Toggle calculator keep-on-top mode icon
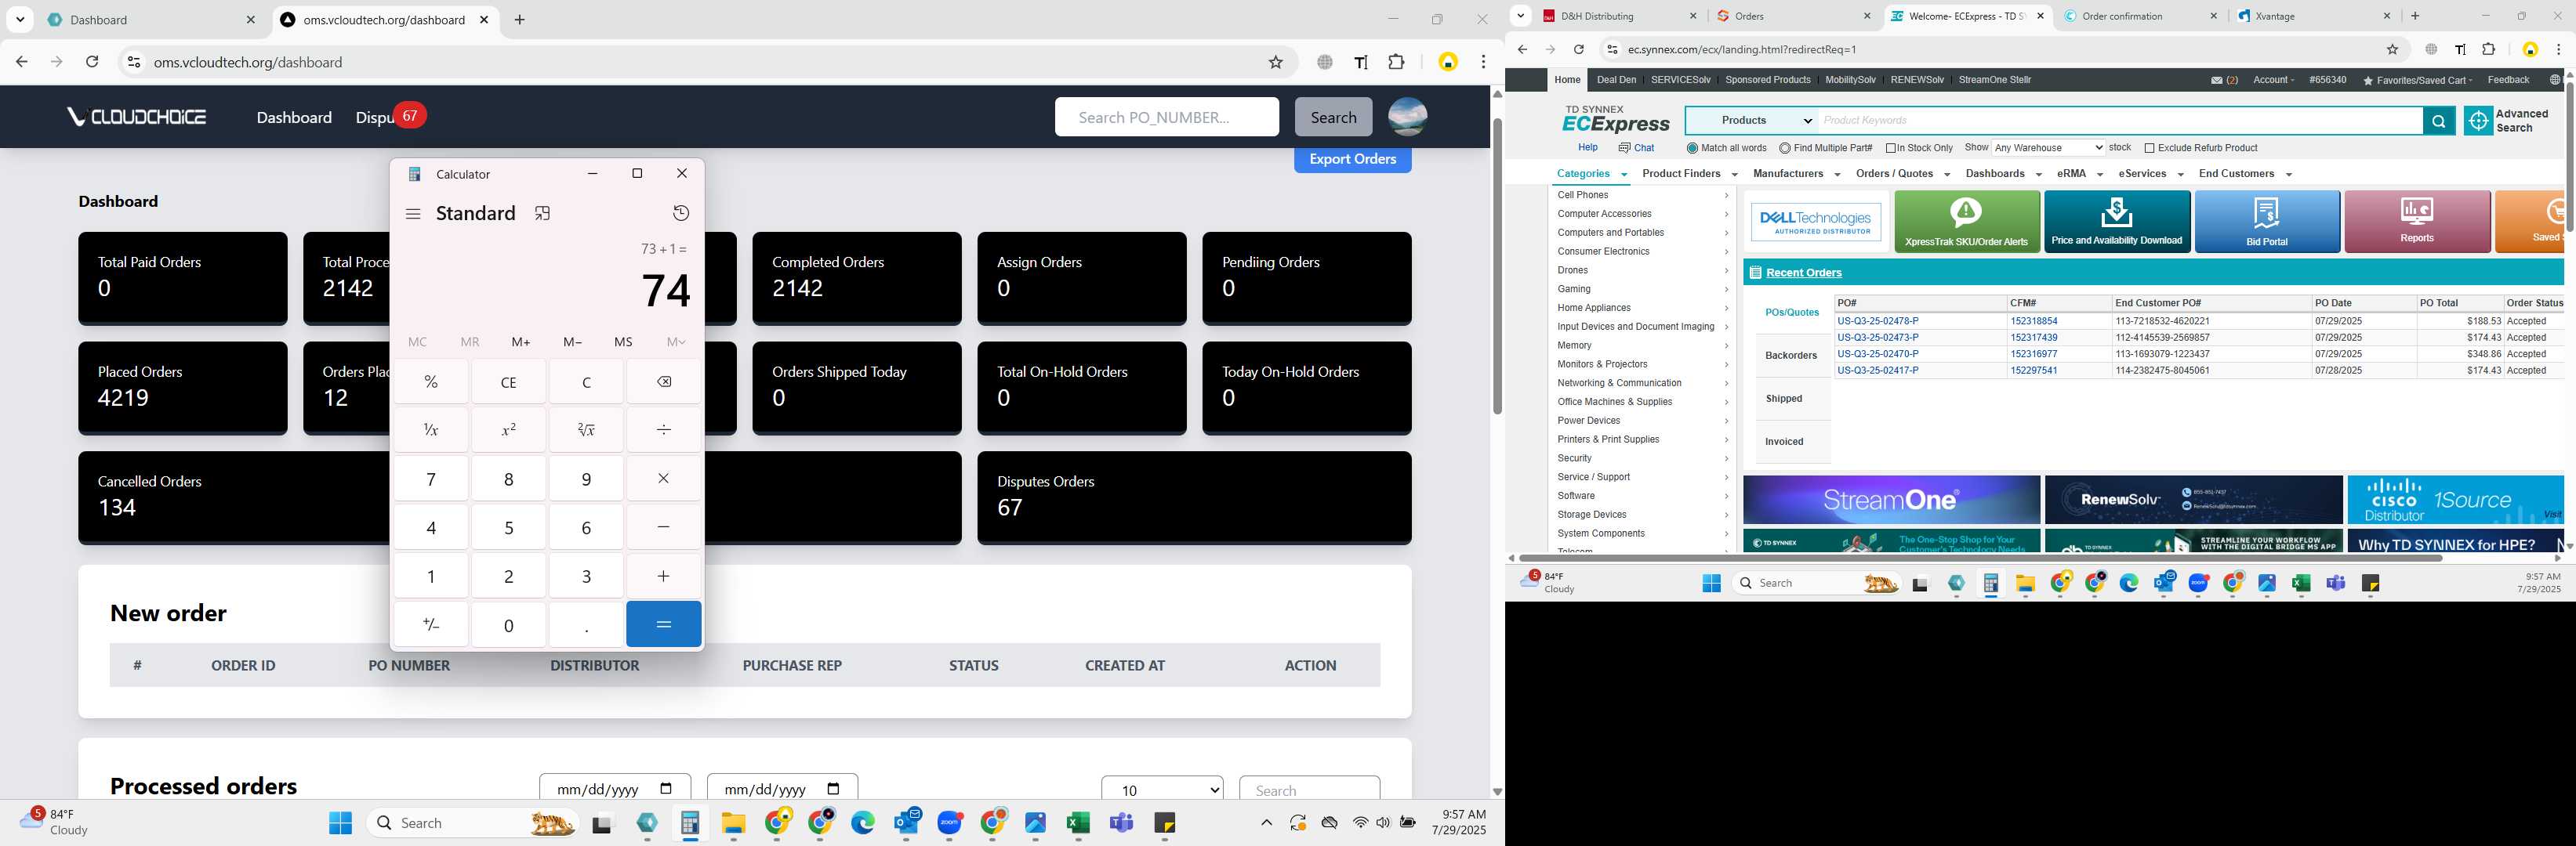This screenshot has width=2576, height=846. (x=543, y=214)
